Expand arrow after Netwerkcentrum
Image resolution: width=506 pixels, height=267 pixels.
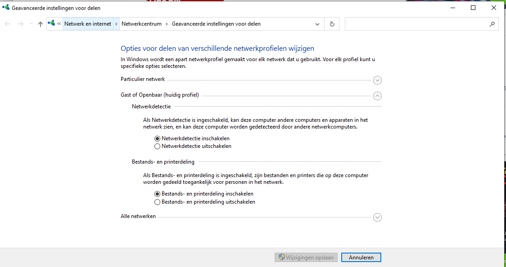(167, 24)
